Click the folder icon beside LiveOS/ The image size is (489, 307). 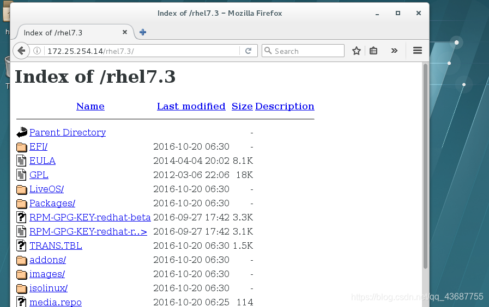pos(21,189)
